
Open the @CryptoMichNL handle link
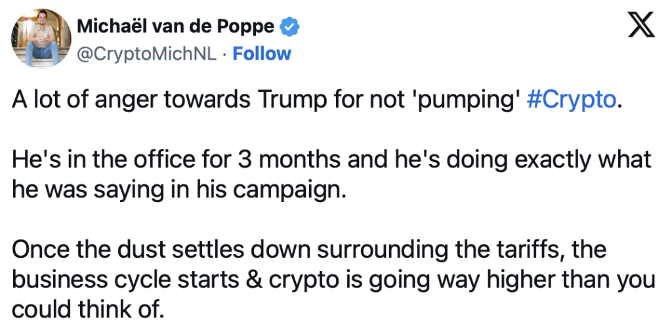point(146,54)
